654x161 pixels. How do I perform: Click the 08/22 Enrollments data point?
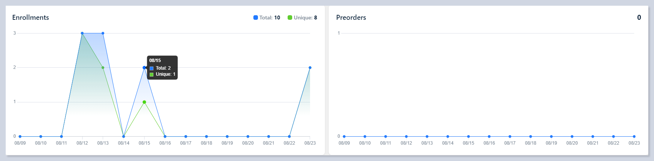pyautogui.click(x=290, y=136)
